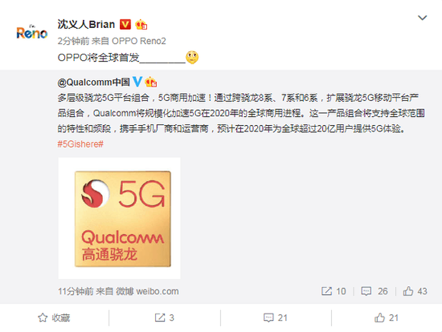Click the thinking emoji in the post
This screenshot has height=332, width=442.
(x=192, y=58)
